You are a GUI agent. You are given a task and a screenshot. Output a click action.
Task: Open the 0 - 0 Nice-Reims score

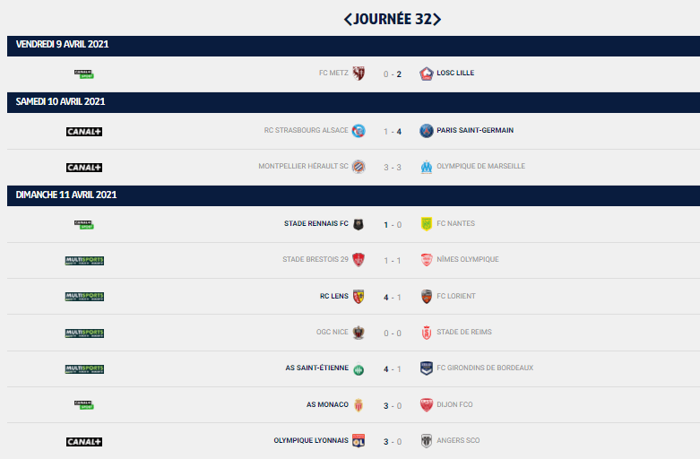click(x=393, y=333)
